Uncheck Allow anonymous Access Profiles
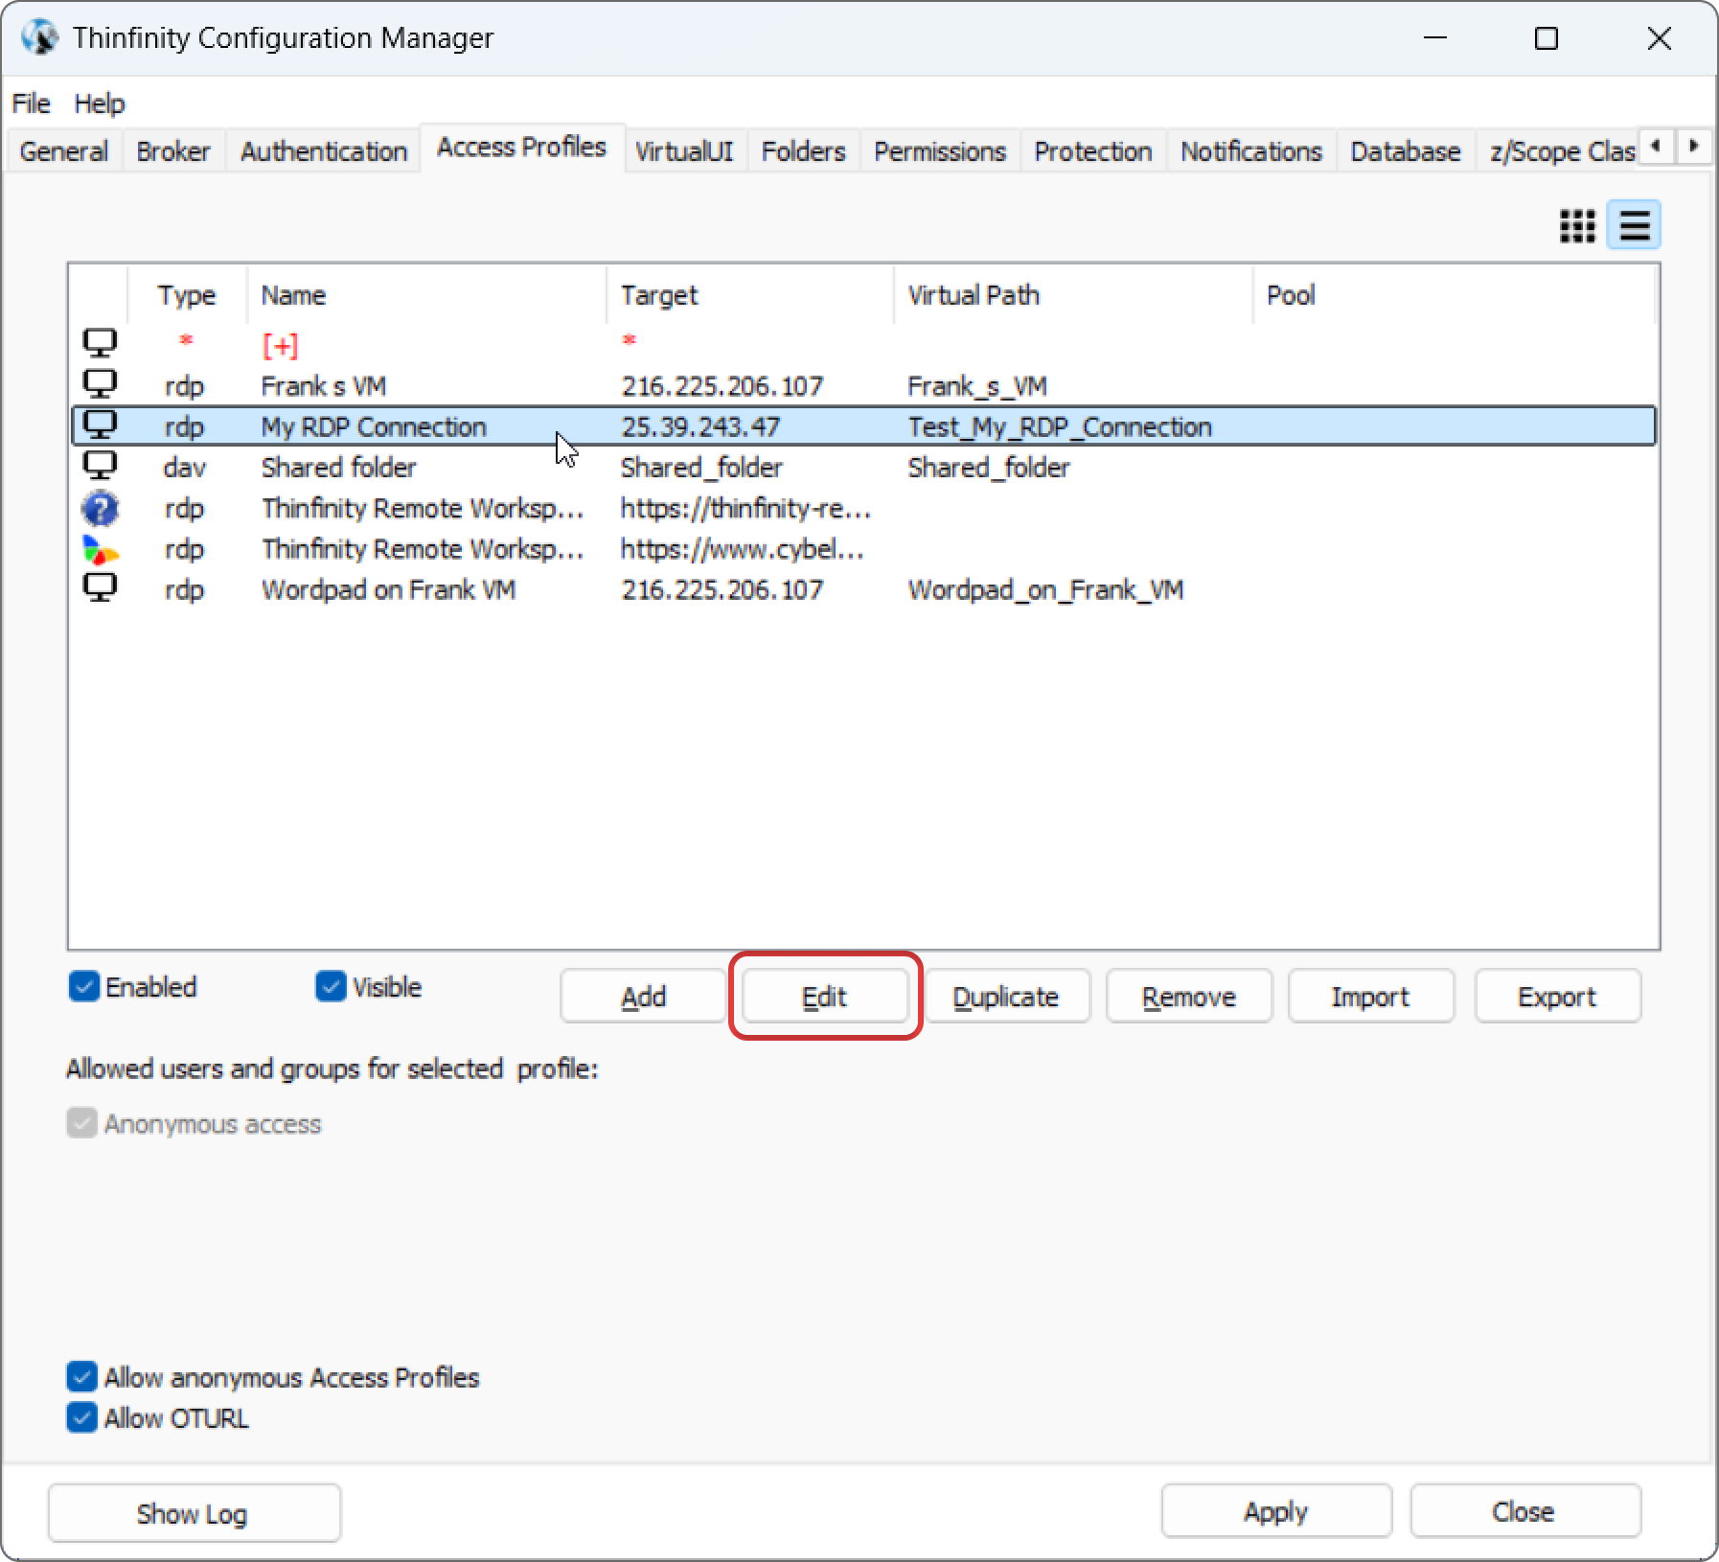1719x1562 pixels. point(81,1377)
